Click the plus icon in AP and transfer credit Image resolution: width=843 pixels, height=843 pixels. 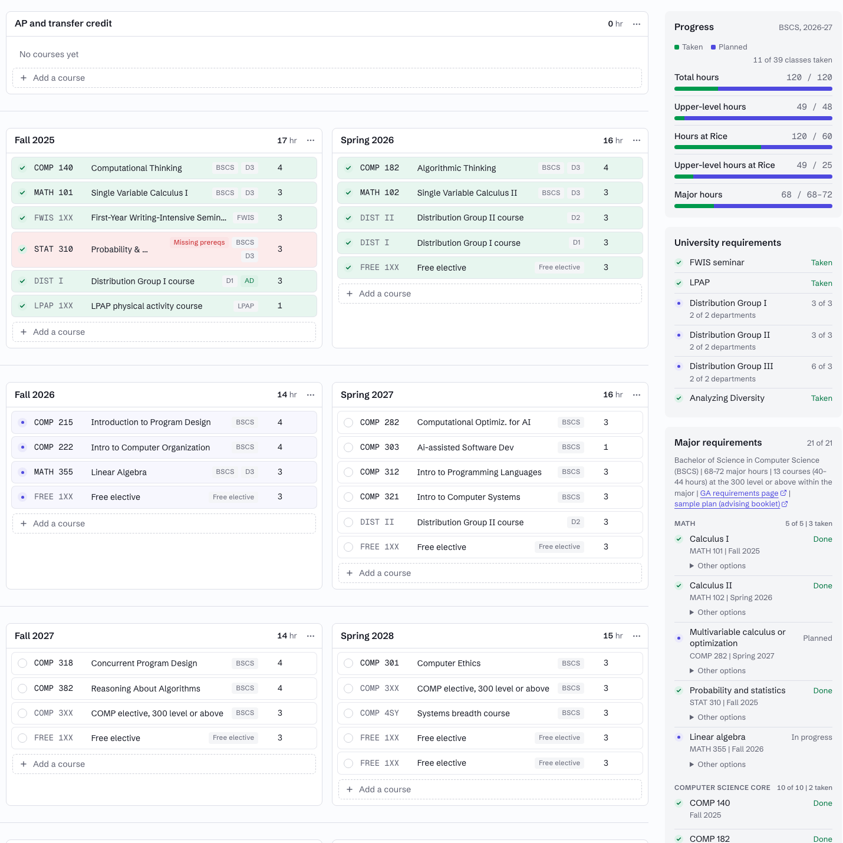(x=24, y=78)
